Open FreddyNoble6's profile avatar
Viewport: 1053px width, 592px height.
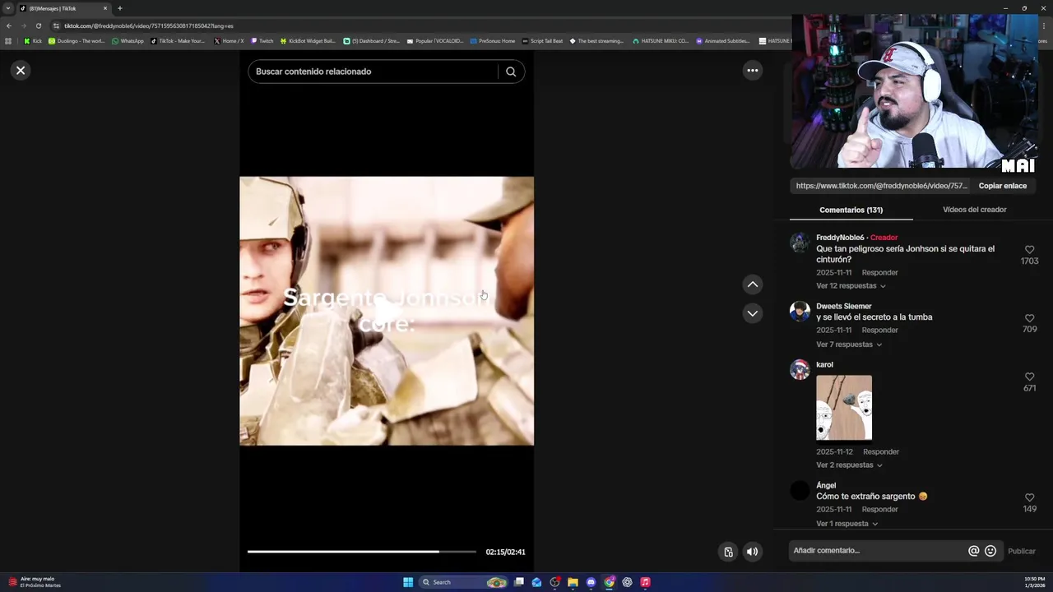[800, 243]
